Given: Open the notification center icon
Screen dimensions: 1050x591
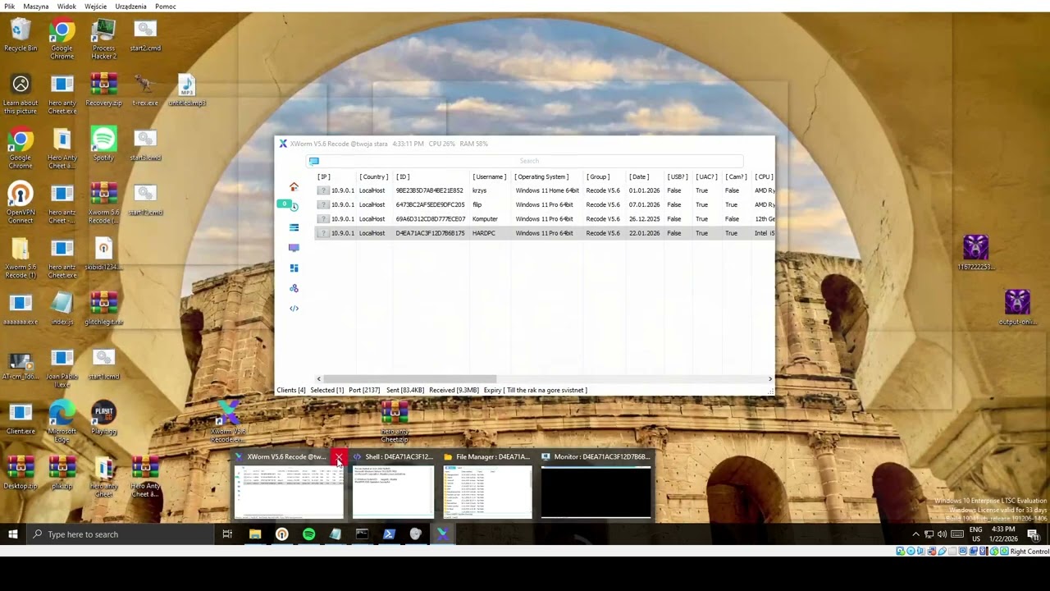Looking at the screenshot, I should pyautogui.click(x=1033, y=534).
